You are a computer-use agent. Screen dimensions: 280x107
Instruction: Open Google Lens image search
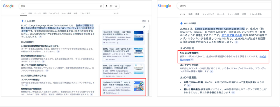(111, 6)
